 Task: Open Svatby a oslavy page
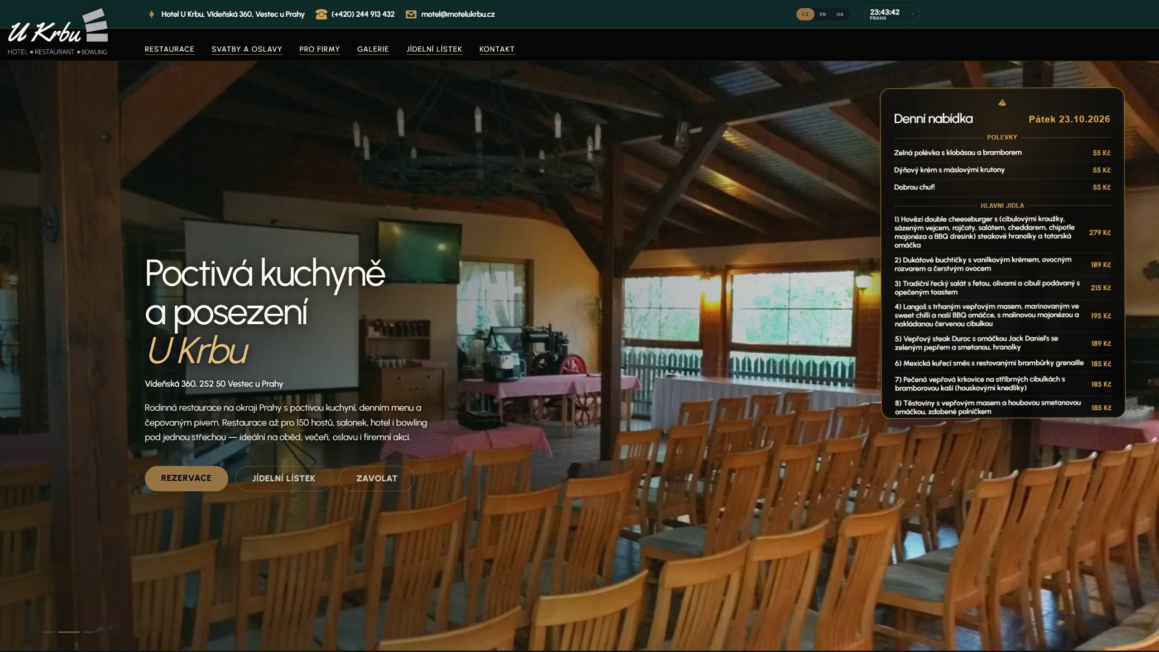click(x=247, y=49)
